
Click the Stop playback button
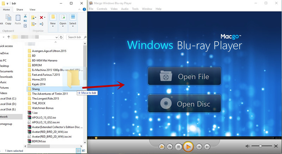(178, 147)
